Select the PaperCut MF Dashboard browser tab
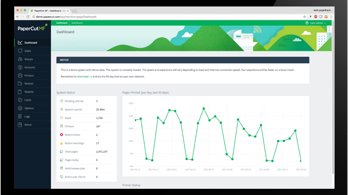348x195 pixels. pos(50,10)
